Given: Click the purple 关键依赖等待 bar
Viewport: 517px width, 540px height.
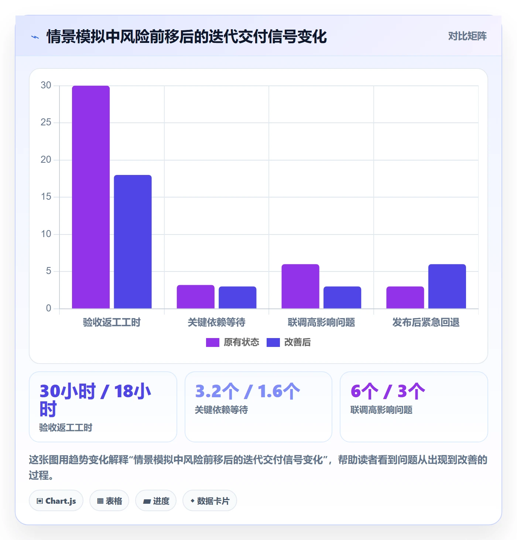Looking at the screenshot, I should coord(196,297).
